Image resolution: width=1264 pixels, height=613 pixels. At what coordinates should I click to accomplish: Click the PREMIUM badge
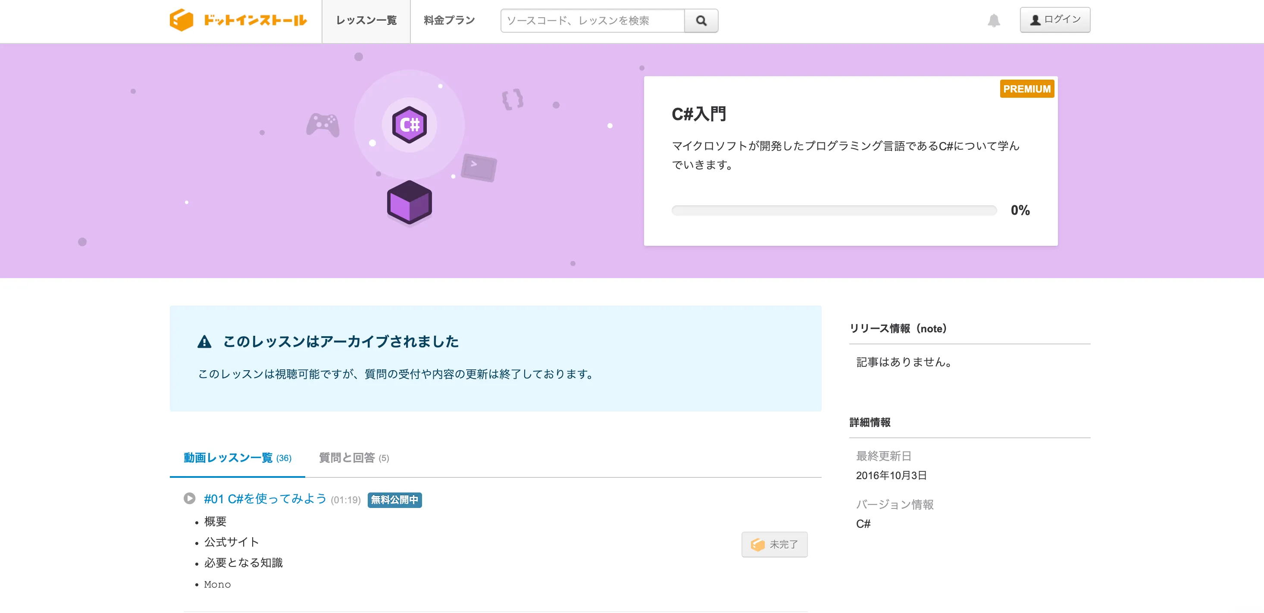pyautogui.click(x=1026, y=89)
